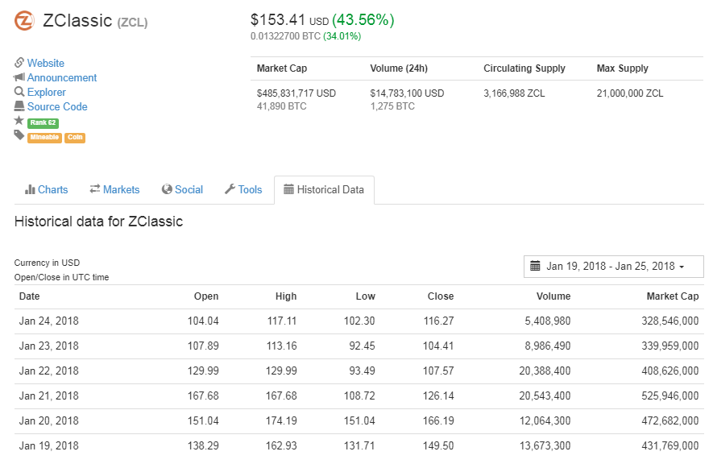This screenshot has width=713, height=468.
Task: Click the Mineable tag badge
Action: coord(44,138)
